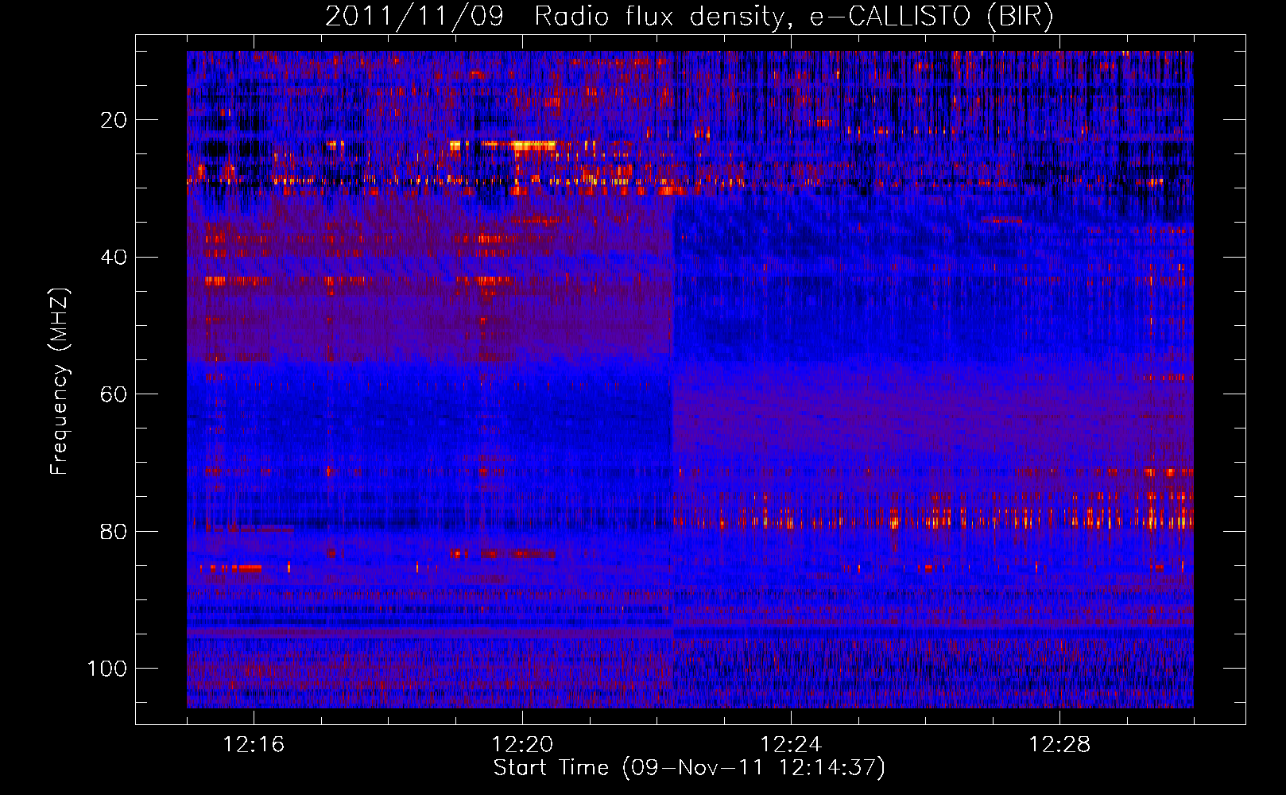
Task: Click the 60 frequency tick label
Action: point(114,394)
